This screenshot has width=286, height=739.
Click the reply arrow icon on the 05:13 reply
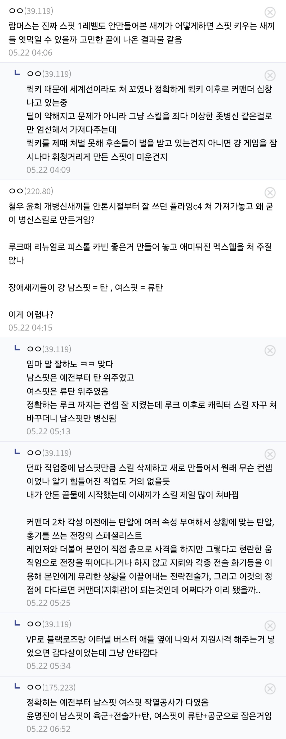[x=17, y=348]
